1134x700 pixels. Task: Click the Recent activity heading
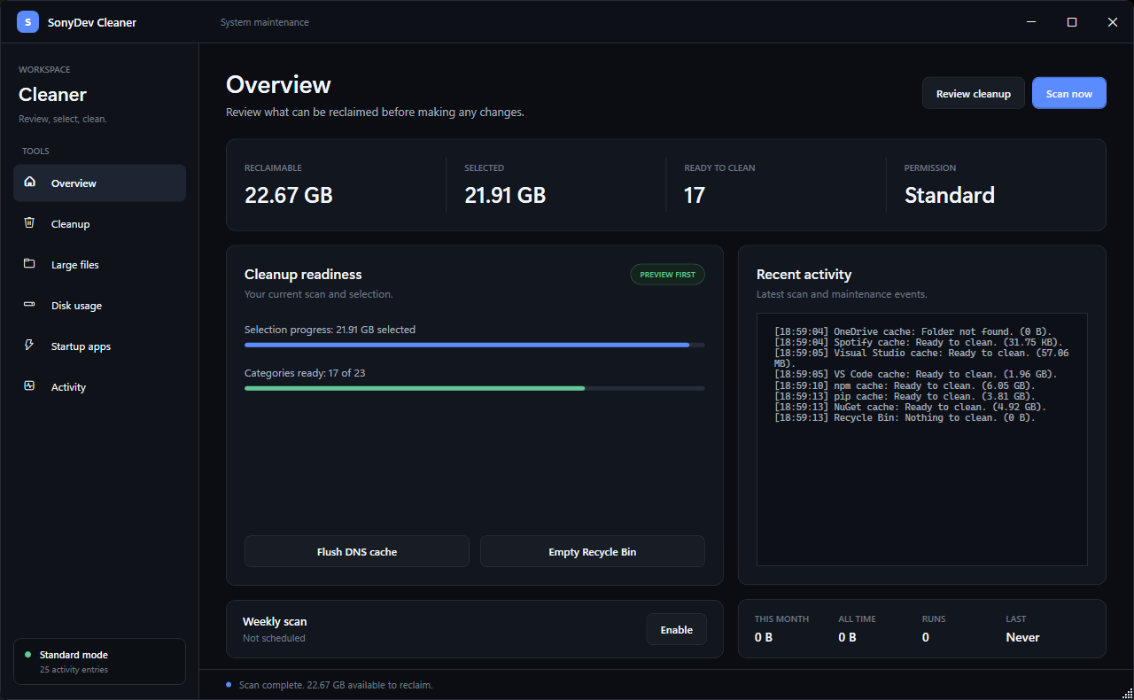[804, 275]
